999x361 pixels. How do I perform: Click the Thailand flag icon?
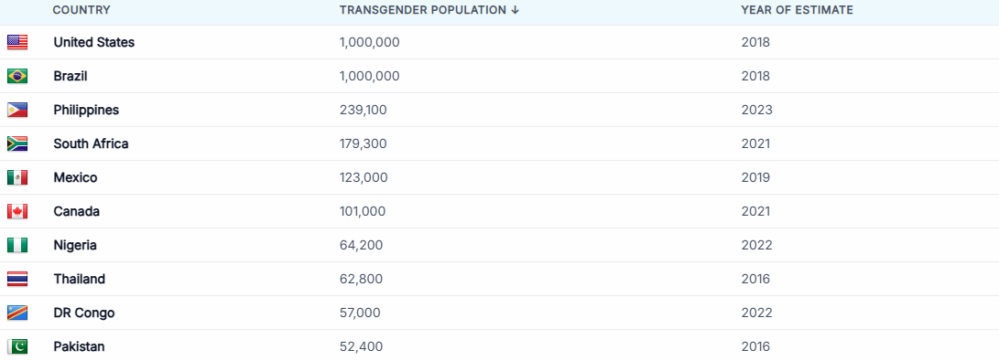click(17, 279)
